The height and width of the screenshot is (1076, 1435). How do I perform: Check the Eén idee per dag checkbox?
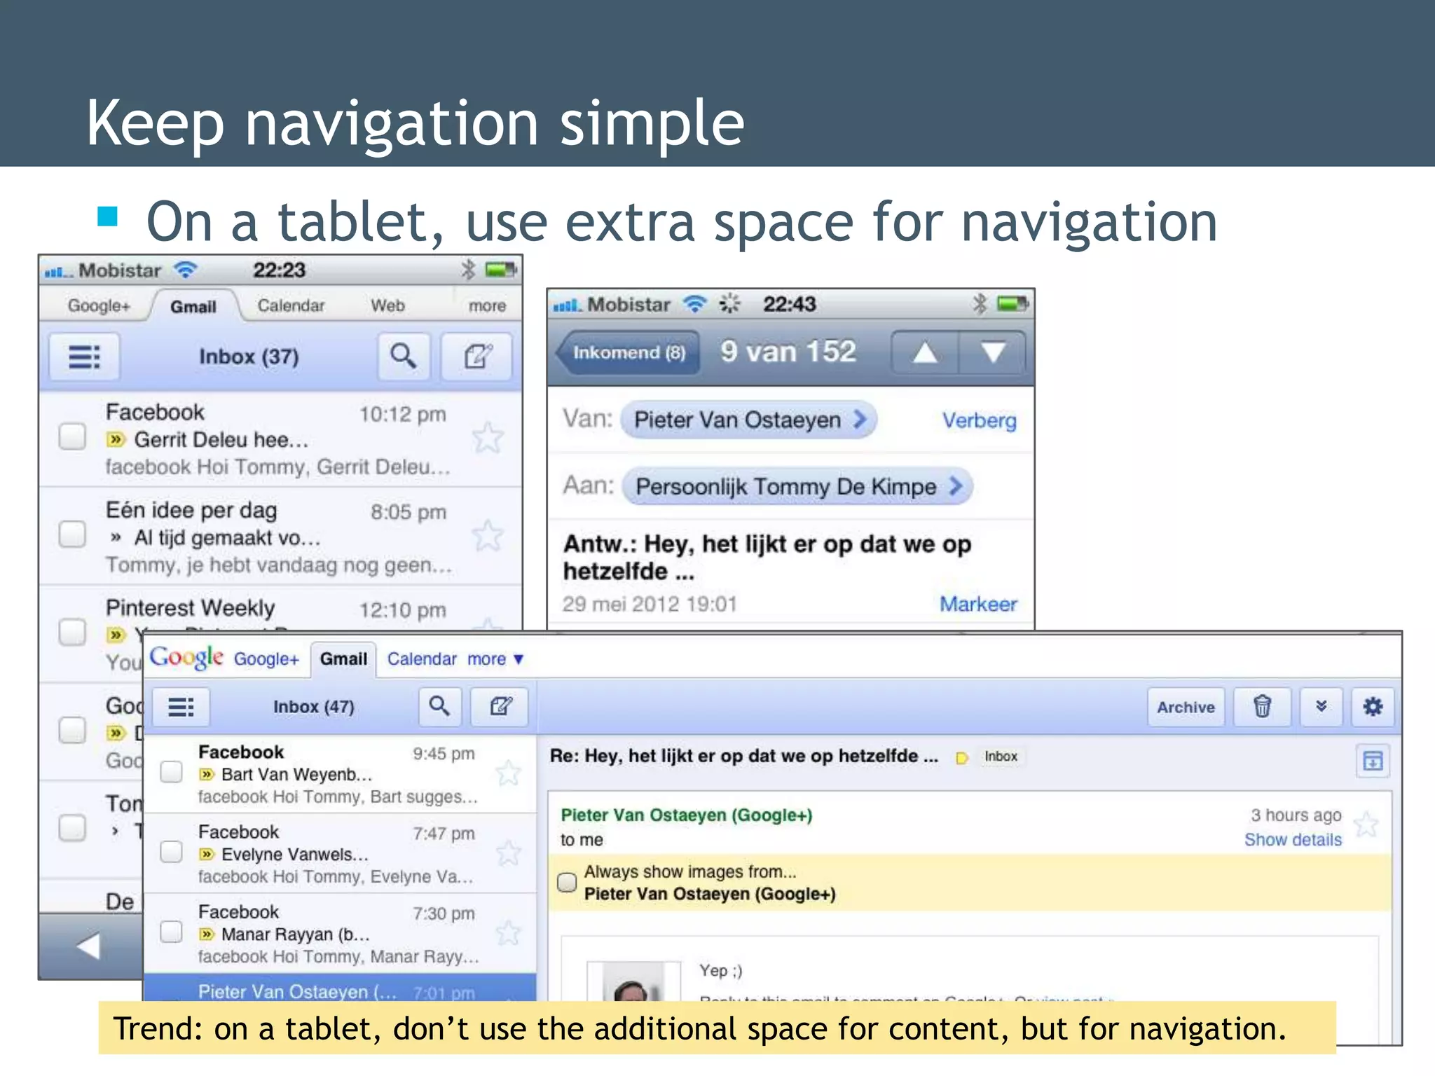72,534
